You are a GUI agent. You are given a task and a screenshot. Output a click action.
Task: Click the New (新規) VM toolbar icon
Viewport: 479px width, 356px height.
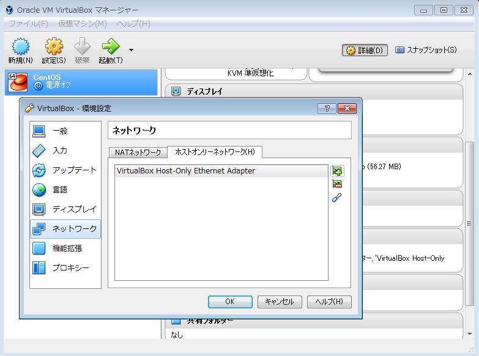pyautogui.click(x=20, y=46)
